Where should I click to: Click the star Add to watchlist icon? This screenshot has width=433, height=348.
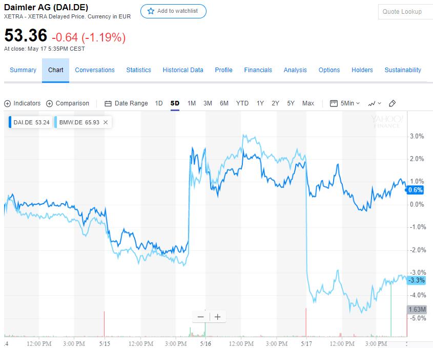click(x=151, y=11)
